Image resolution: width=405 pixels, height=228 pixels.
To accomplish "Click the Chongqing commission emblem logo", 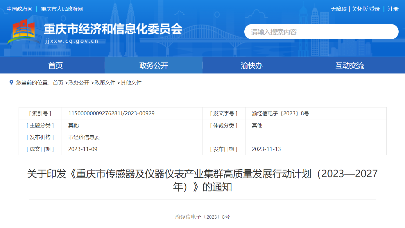I will coord(21,31).
